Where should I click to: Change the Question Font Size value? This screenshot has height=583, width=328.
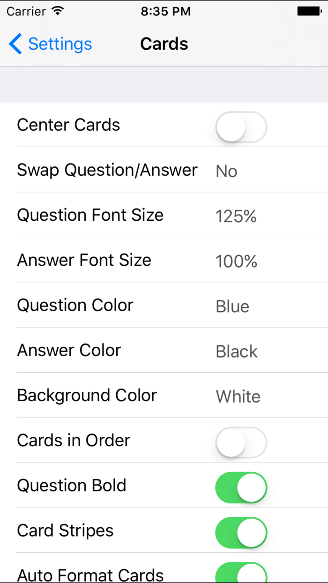coord(164,215)
